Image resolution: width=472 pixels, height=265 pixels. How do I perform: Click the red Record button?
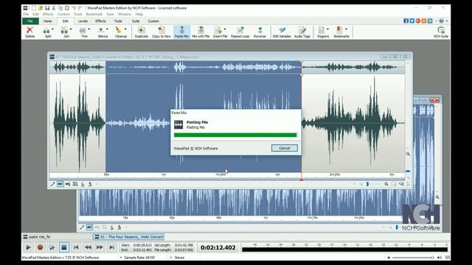pos(40,247)
